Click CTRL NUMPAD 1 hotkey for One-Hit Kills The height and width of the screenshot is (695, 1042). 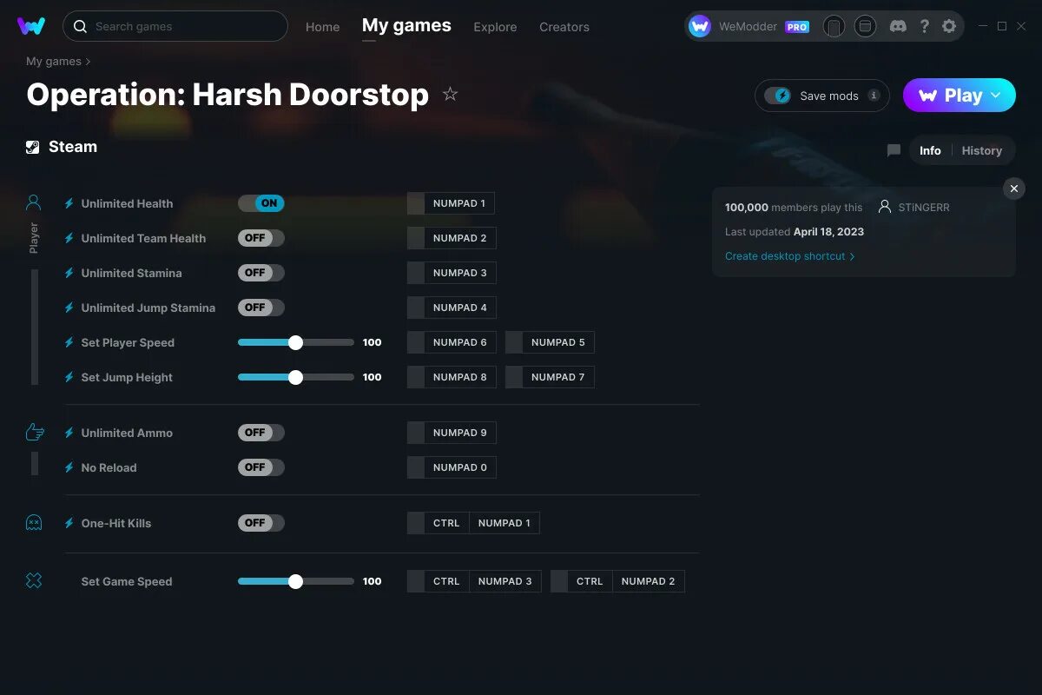point(473,523)
